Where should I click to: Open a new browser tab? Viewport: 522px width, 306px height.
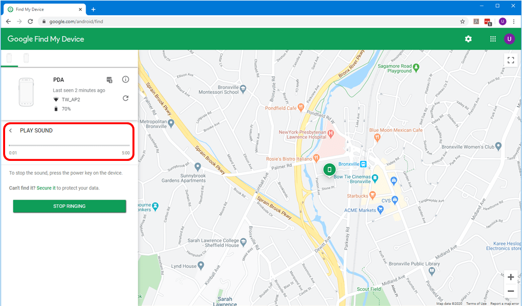point(94,9)
